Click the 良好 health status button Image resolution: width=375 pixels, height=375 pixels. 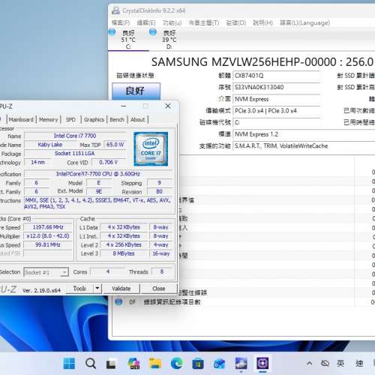(x=136, y=91)
